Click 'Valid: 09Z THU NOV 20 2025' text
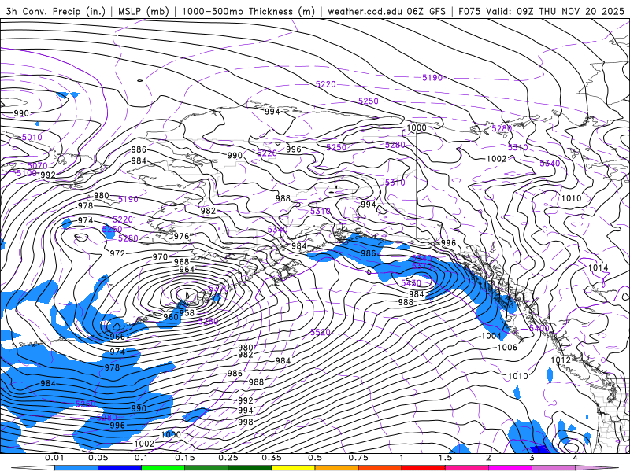Image resolution: width=630 pixels, height=472 pixels. tap(555, 11)
